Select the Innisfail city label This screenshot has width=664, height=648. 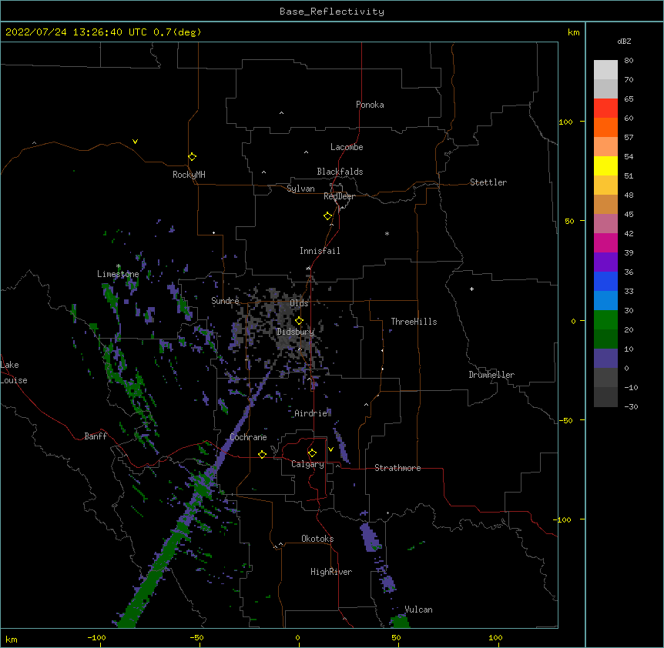[320, 251]
